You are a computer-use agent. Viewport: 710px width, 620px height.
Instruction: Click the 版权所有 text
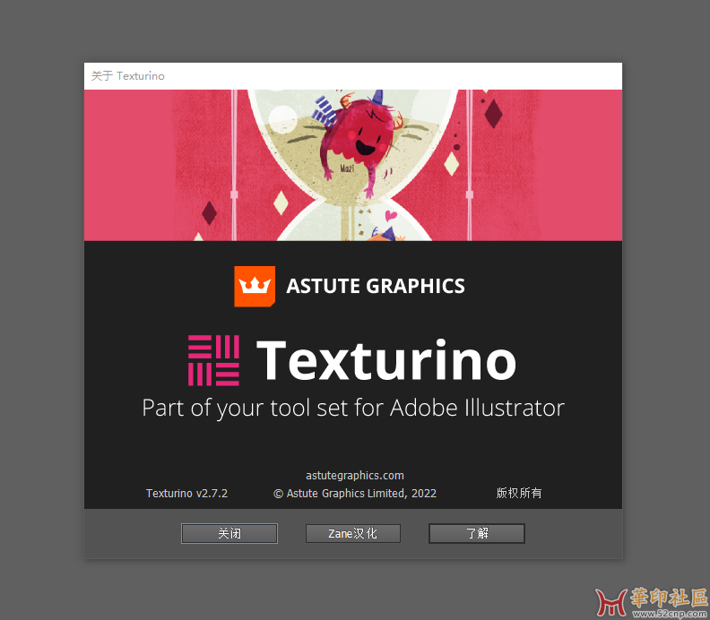519,493
